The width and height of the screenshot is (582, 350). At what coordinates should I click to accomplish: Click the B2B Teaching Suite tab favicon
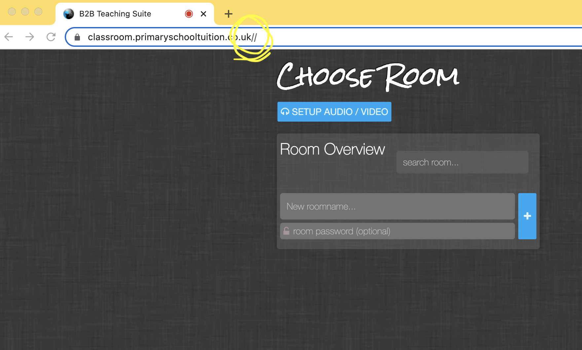(x=69, y=14)
